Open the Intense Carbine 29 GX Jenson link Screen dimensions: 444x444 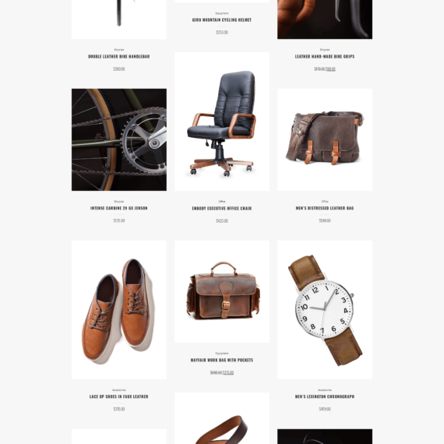(x=119, y=208)
